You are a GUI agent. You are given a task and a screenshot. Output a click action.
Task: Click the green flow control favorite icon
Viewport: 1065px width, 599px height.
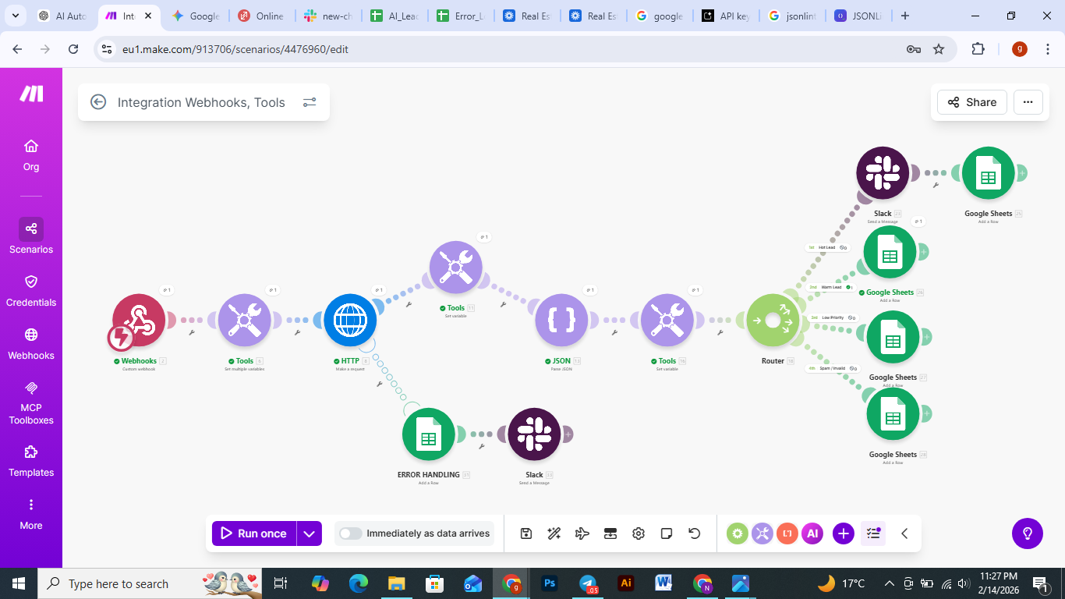tap(738, 533)
